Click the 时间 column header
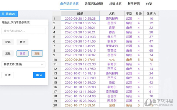The image size is (177, 110). click(80, 13)
